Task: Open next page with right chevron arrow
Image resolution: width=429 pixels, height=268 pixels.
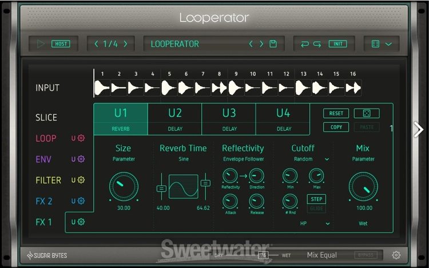Action: point(418,130)
